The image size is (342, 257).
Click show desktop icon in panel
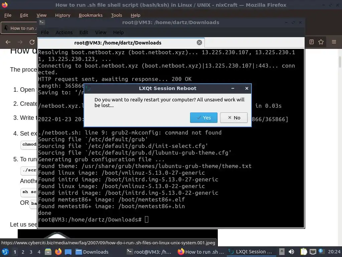[68, 252]
